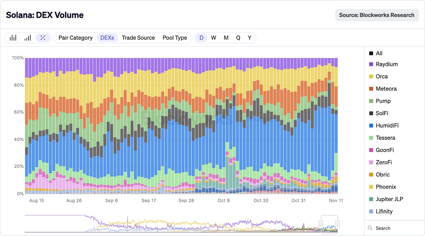Click the 60% y-axis label
This screenshot has height=236, width=425.
(x=19, y=112)
